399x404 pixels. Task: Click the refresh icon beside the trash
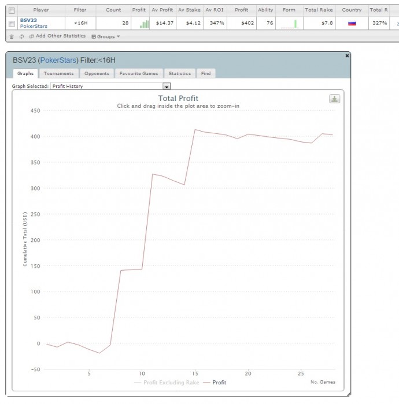pos(21,36)
